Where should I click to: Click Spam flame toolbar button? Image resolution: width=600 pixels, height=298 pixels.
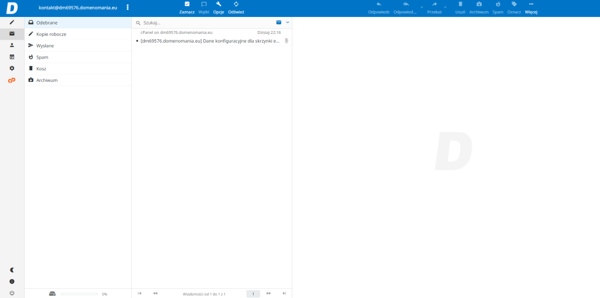pyautogui.click(x=498, y=8)
